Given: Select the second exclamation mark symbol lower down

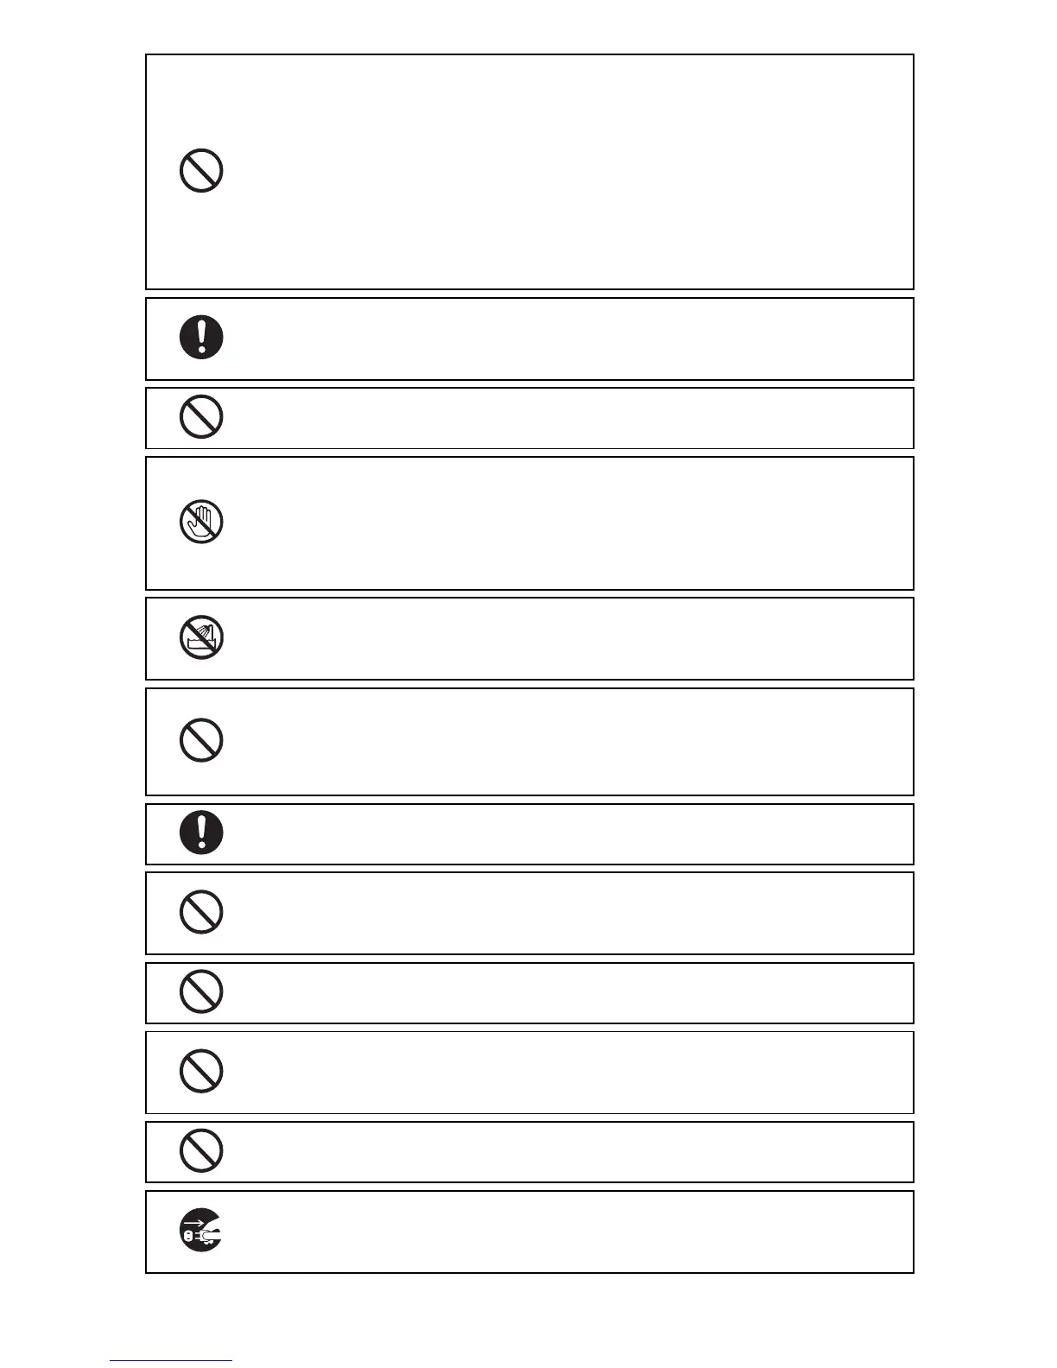Looking at the screenshot, I should point(201,833).
